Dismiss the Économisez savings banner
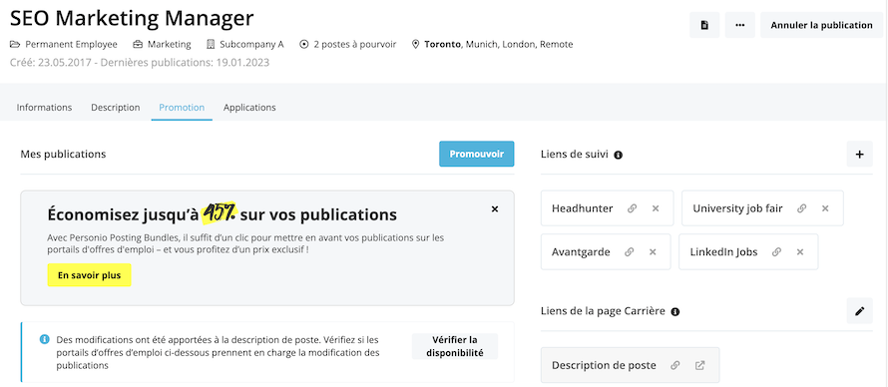888x387 pixels. pos(495,208)
